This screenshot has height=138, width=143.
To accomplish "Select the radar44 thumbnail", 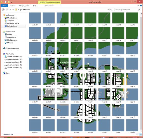I will 90,95.
